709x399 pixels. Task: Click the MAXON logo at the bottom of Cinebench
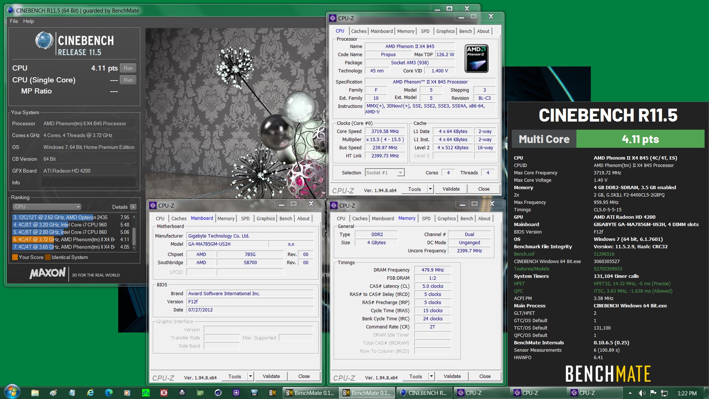pos(47,273)
